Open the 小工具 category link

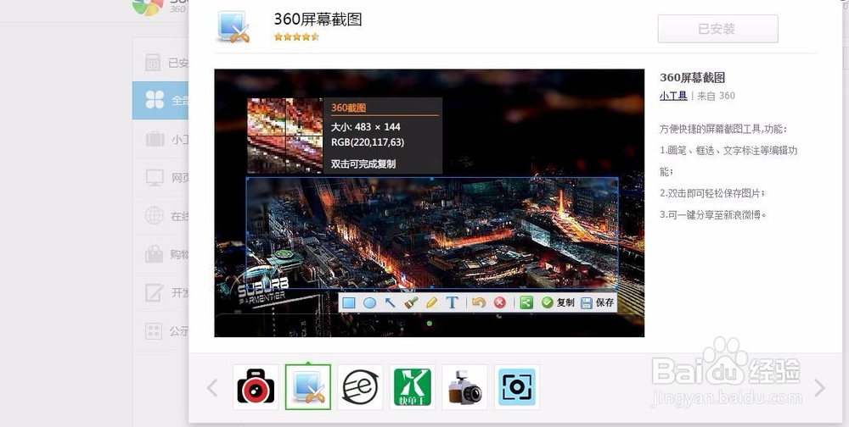673,96
